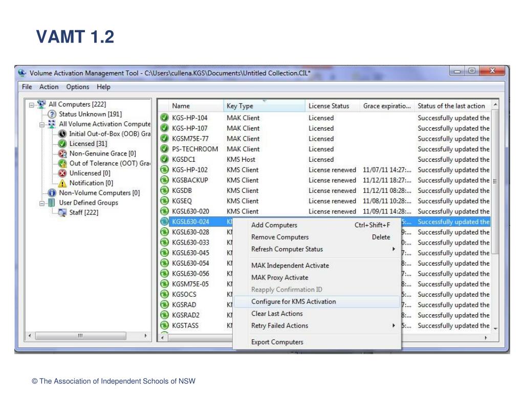The height and width of the screenshot is (393, 524).
Task: Select Status Unknown [191] node
Action: tap(90, 114)
